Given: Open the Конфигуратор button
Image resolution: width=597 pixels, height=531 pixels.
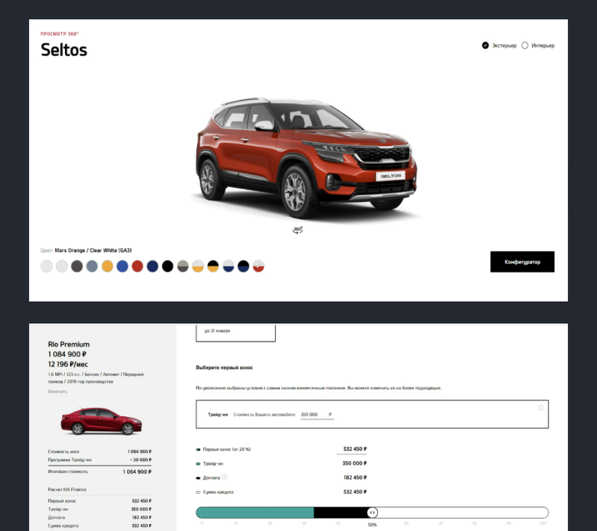Looking at the screenshot, I should [522, 261].
